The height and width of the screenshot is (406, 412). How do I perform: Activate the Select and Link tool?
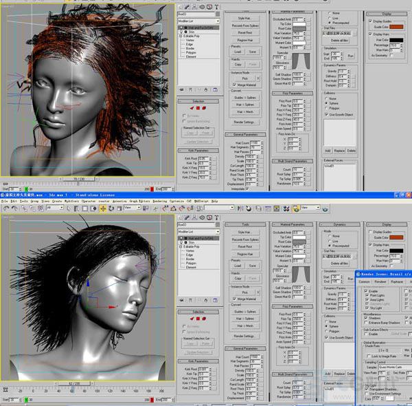(24, 209)
